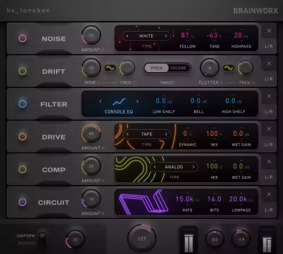Change NOISE channel mode L/R
Screen dimensions: 283x254
(x=269, y=46)
